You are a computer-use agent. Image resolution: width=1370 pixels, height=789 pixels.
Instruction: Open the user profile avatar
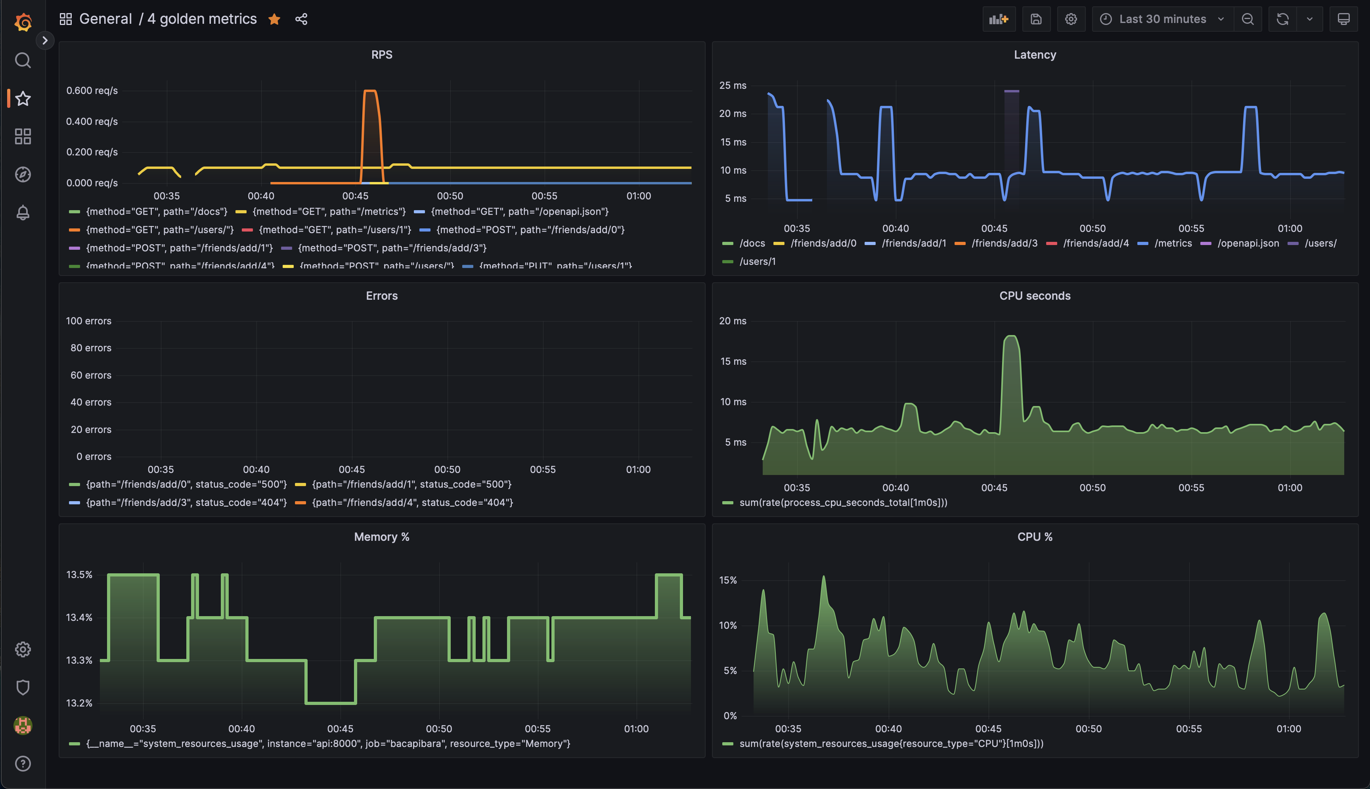23,725
